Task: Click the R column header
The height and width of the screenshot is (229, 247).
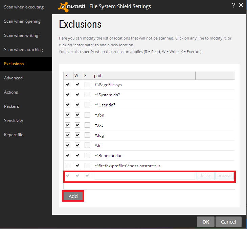Action: (68, 76)
